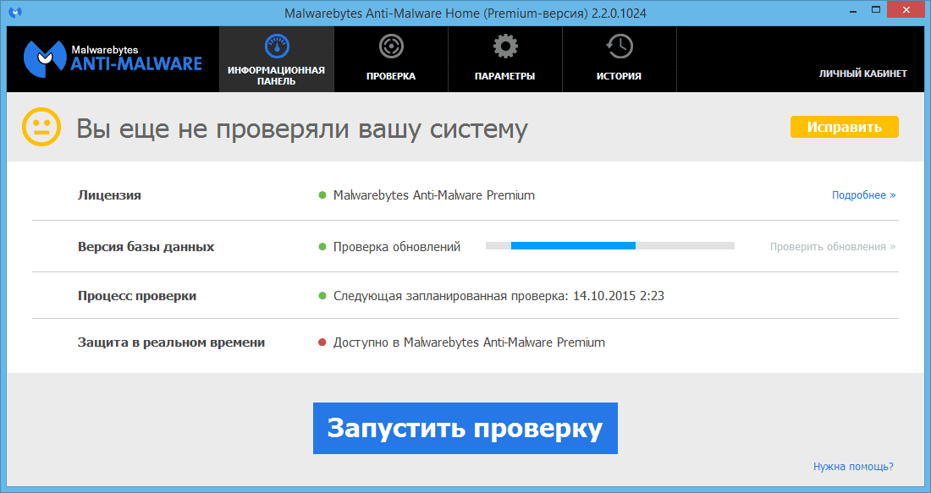Click the next scheduled scan date text
Screen dimensions: 931x493
(x=499, y=296)
